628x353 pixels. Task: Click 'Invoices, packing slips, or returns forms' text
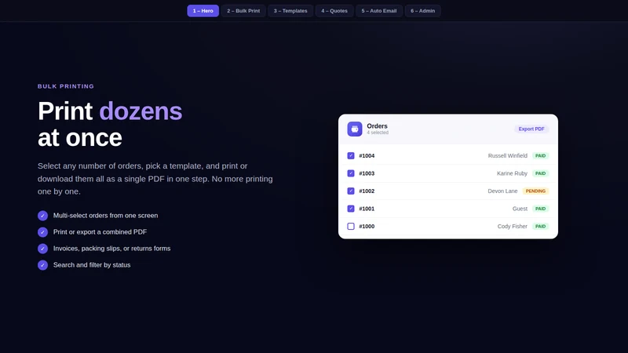pyautogui.click(x=111, y=248)
